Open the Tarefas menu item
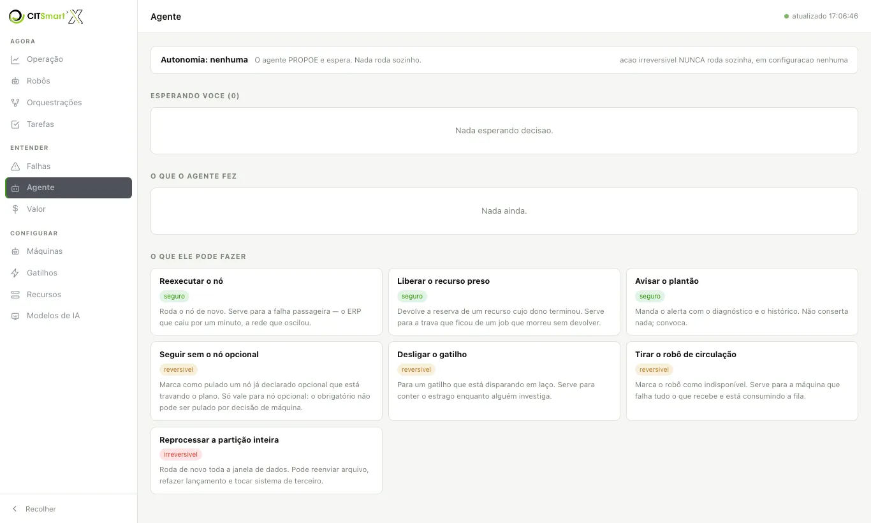 [x=68, y=124]
